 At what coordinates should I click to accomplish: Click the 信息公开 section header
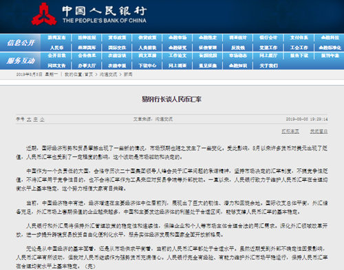21,43
